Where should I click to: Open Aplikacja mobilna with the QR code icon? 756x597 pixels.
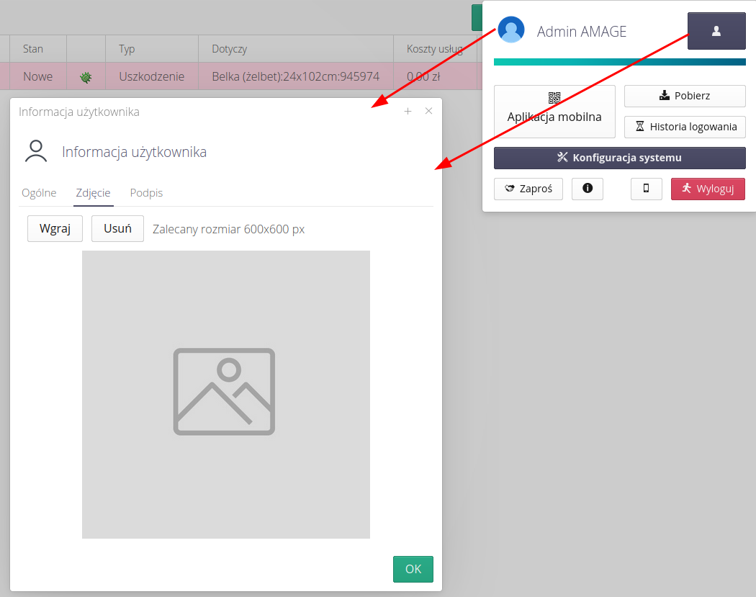click(554, 111)
